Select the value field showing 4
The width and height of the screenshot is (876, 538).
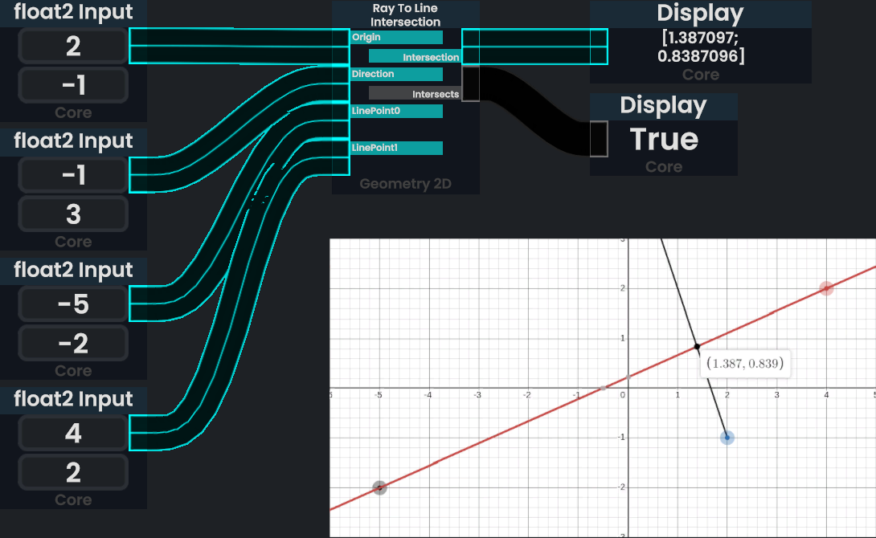pyautogui.click(x=73, y=434)
